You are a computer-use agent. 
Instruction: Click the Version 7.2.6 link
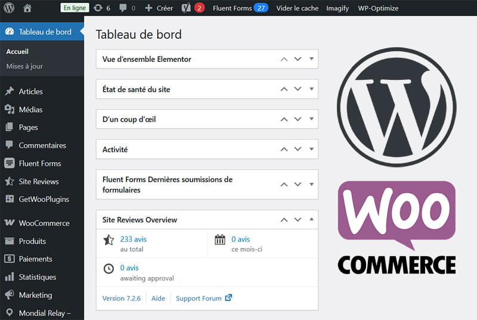tap(122, 299)
